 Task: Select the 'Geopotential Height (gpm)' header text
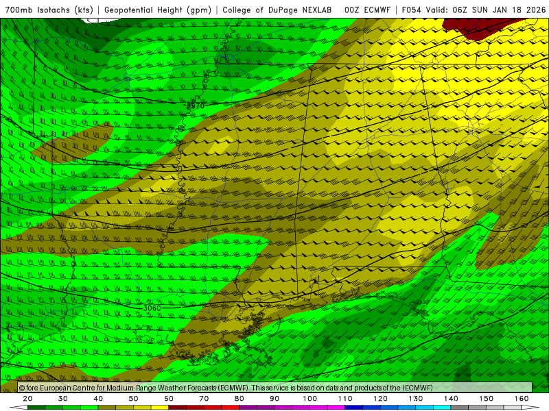pos(158,10)
